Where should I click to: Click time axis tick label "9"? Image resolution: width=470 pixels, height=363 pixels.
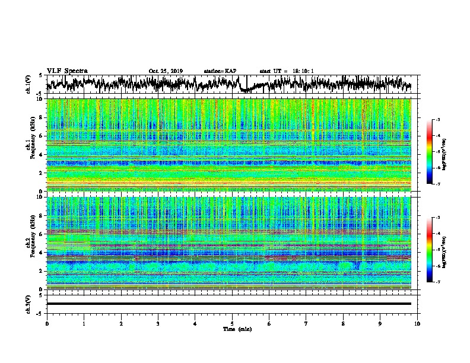click(380, 324)
